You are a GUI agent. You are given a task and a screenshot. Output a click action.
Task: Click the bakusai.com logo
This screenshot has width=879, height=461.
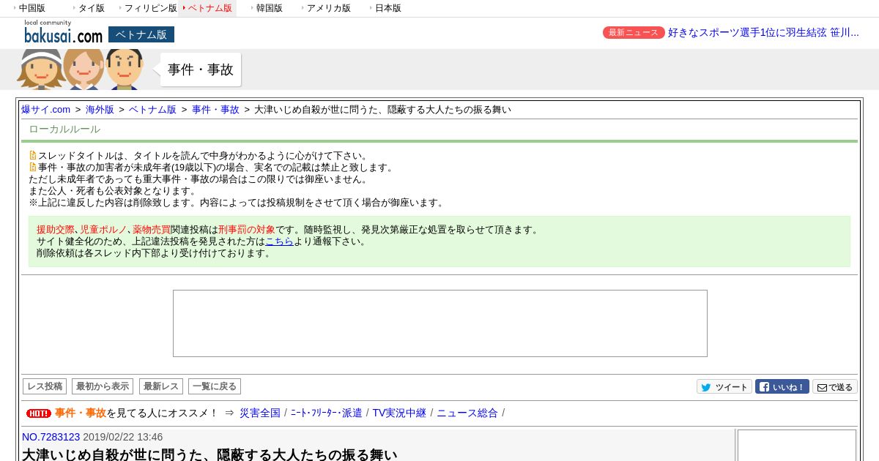pyautogui.click(x=63, y=32)
